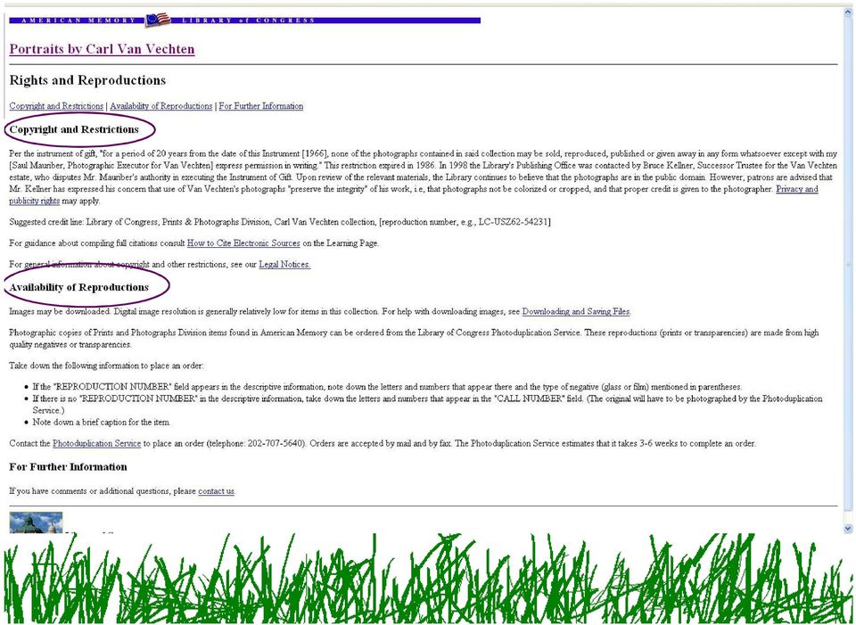Click the Availability of Reproductions section heading
This screenshot has width=856, height=625.
79,287
